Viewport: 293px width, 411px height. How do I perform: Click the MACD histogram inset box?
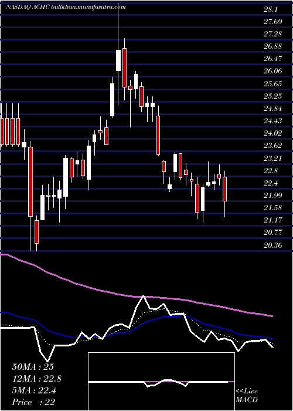click(161, 382)
